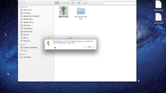Open the Dropbox toolbar dropdown
The height and width of the screenshot is (93, 166).
(79, 3)
